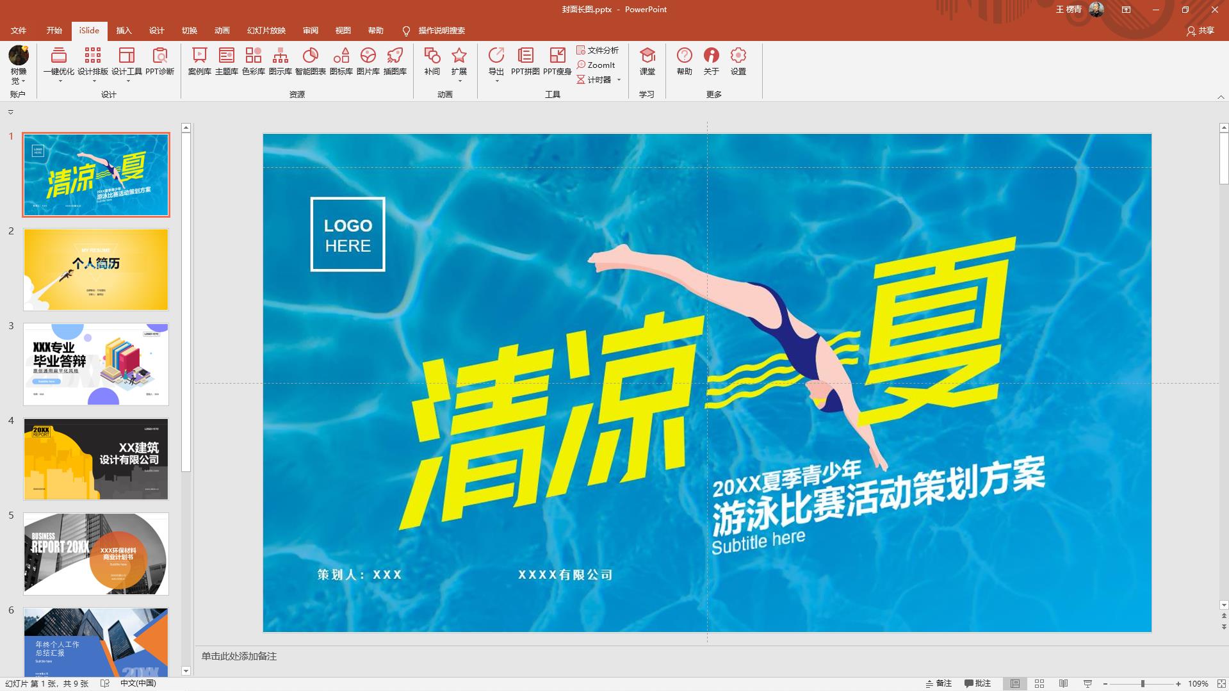Click the 共享 share button
Screen dimensions: 1229x691
[x=1200, y=31]
